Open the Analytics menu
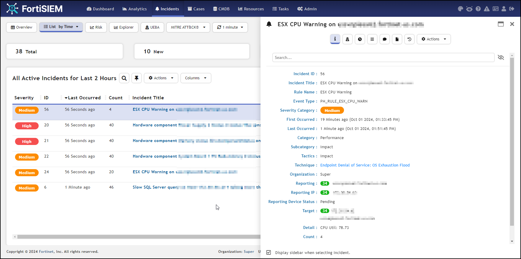This screenshot has width=521, height=259. [x=135, y=9]
